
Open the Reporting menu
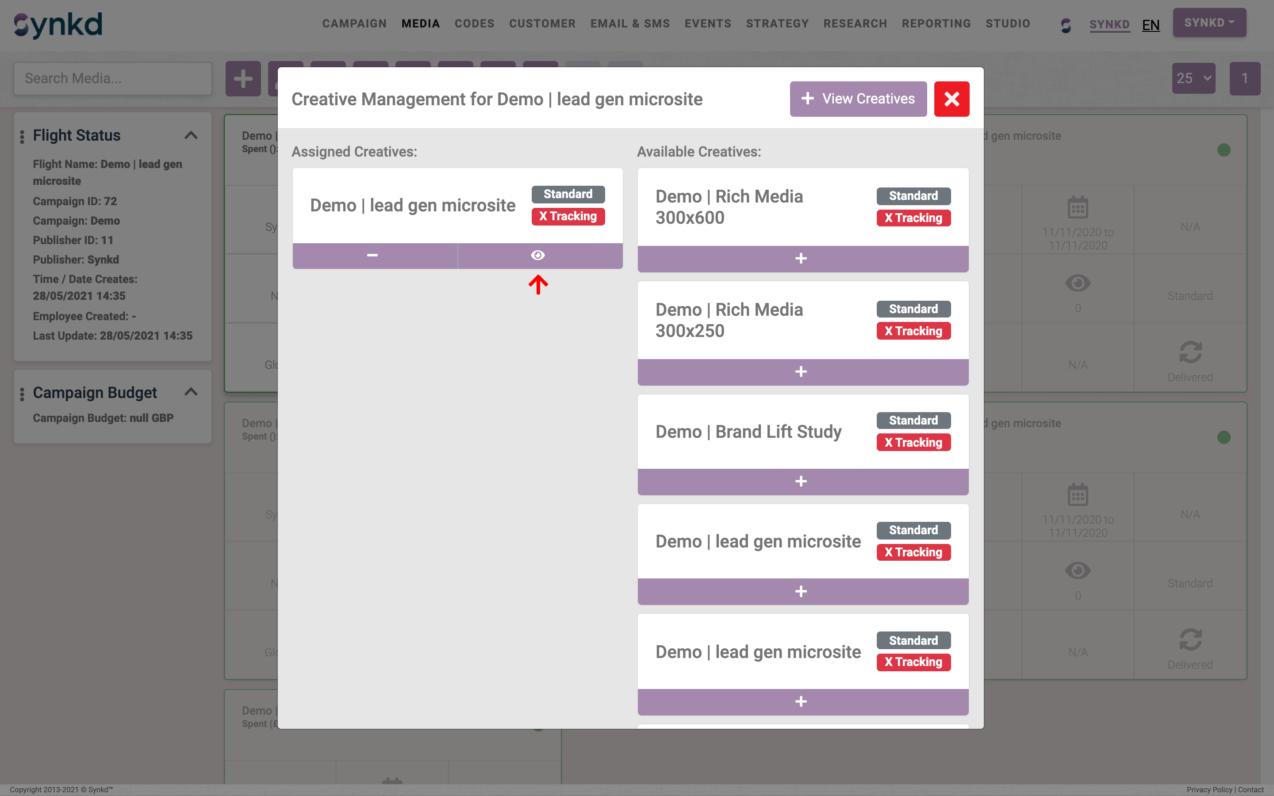(936, 24)
